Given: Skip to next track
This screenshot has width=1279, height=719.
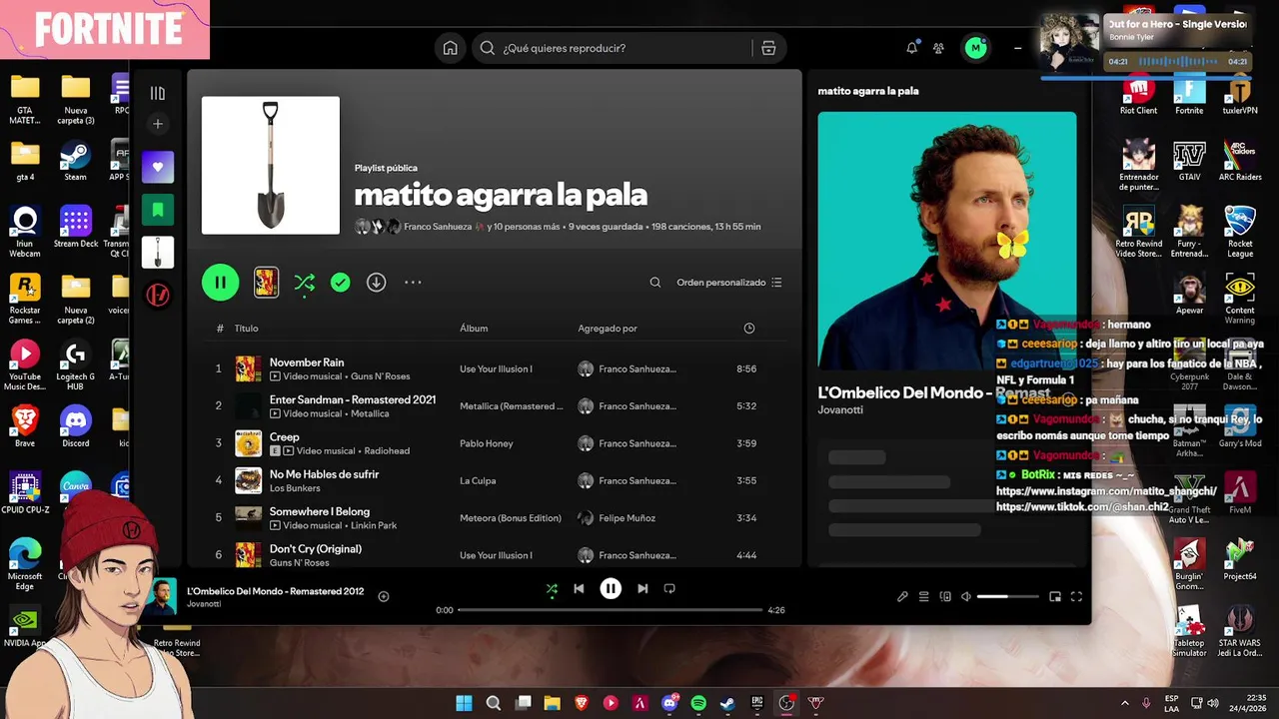Looking at the screenshot, I should tap(642, 589).
